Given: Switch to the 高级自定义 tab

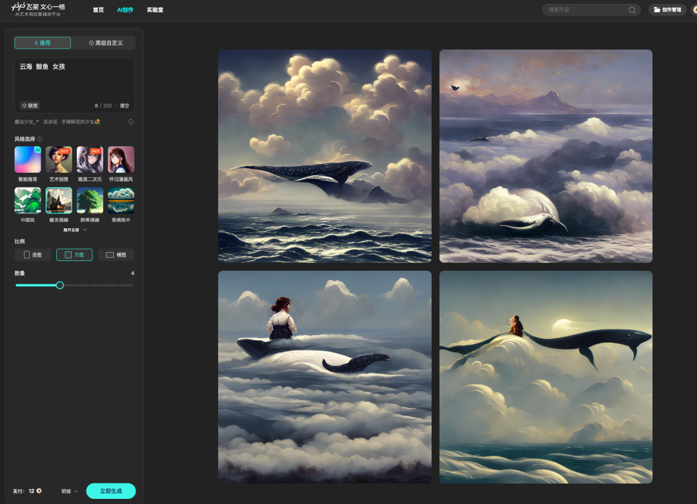Looking at the screenshot, I should pyautogui.click(x=105, y=43).
